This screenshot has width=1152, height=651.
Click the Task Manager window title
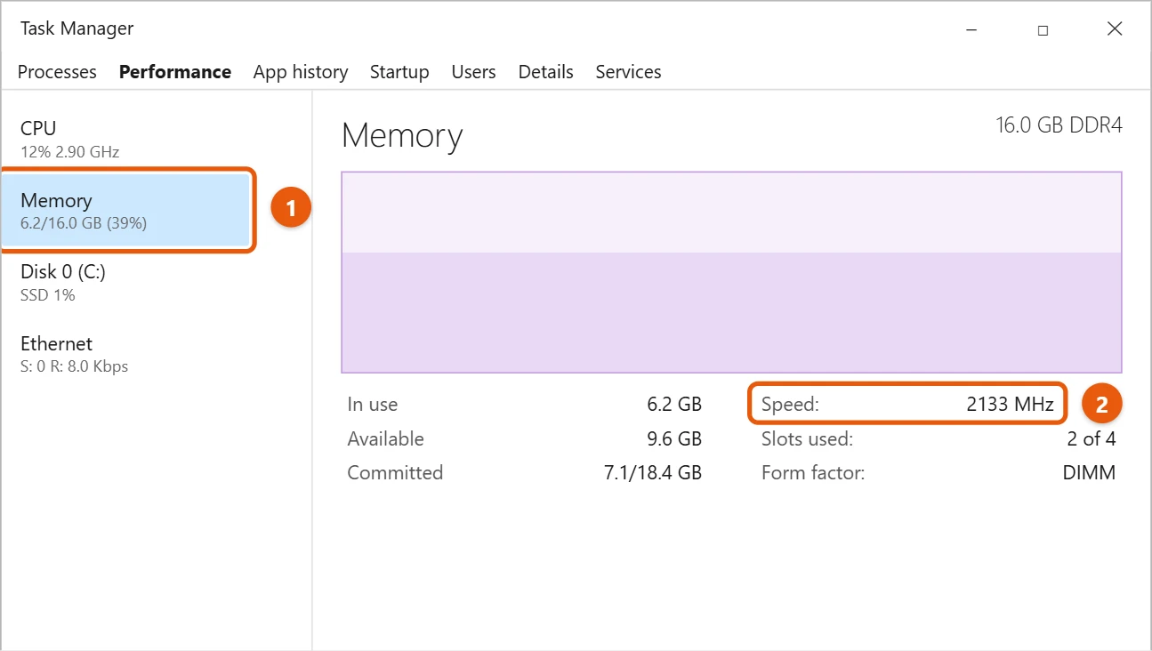(77, 28)
